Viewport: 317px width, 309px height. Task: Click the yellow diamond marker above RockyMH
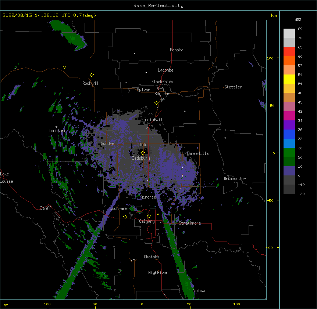tap(92, 75)
